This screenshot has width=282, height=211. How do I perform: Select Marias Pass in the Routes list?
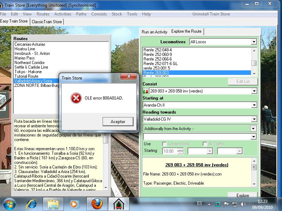click(25, 58)
